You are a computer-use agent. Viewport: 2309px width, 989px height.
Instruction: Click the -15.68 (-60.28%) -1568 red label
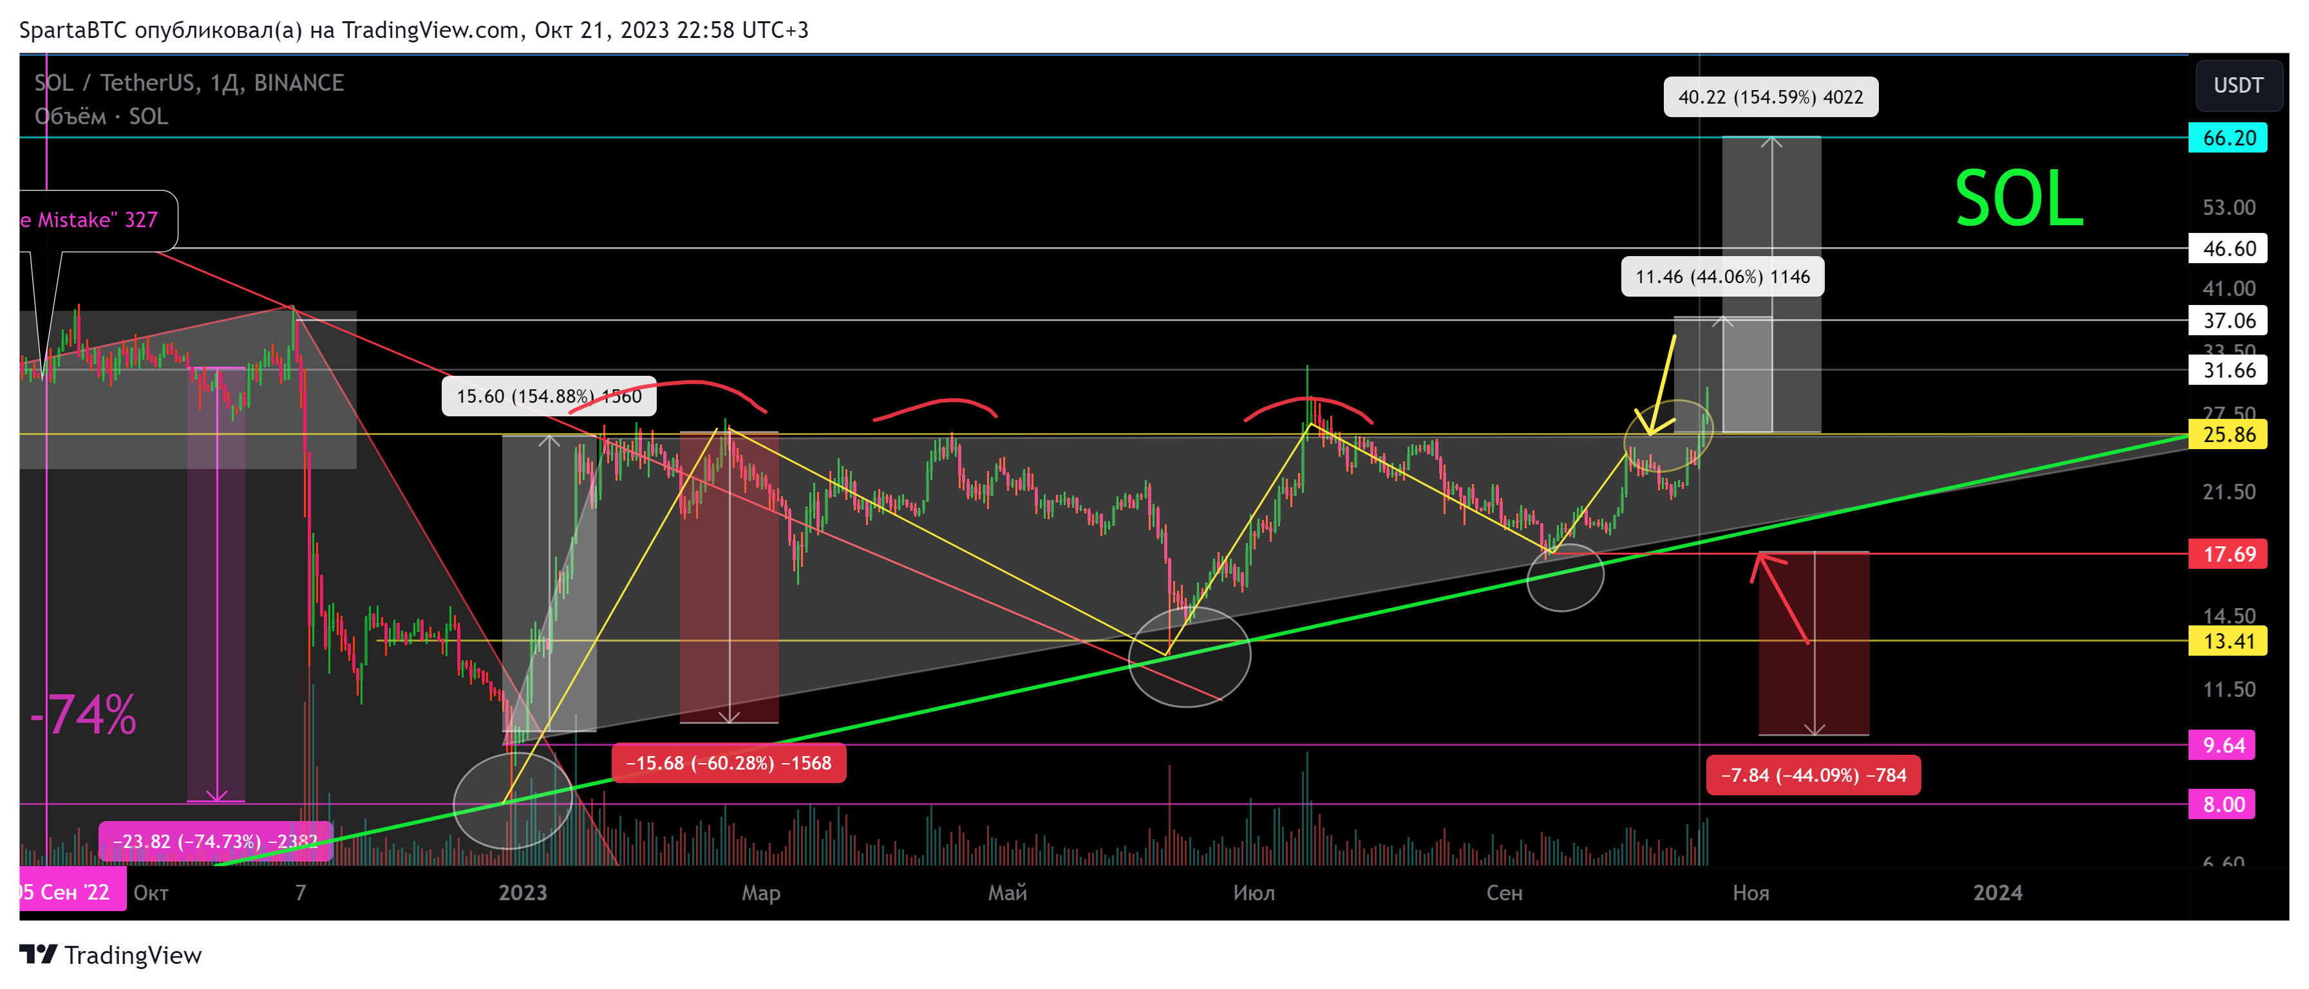click(728, 763)
